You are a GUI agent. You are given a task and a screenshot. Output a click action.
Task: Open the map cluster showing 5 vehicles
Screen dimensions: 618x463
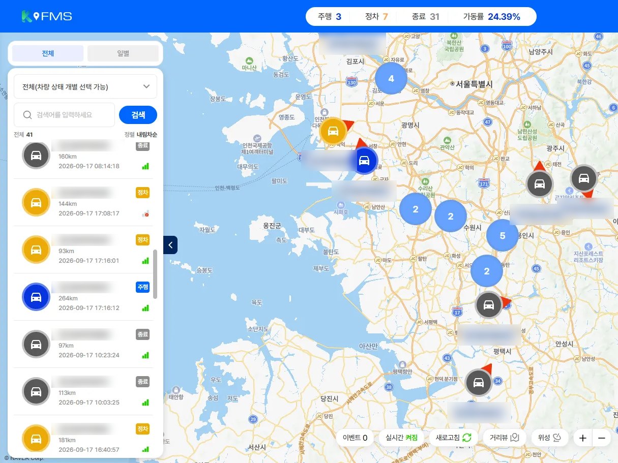503,236
